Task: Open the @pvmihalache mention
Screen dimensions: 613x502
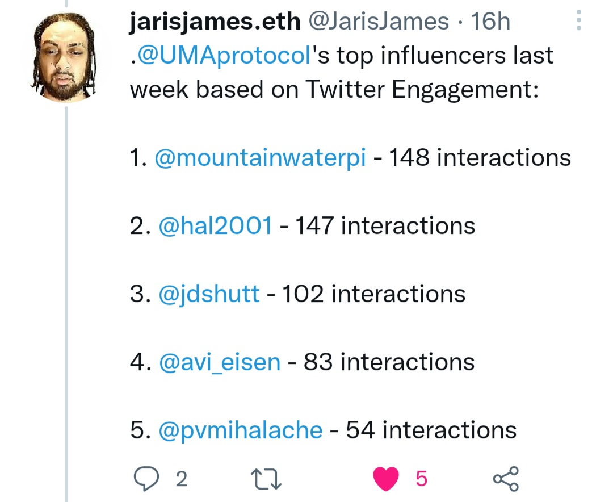Action: point(241,430)
